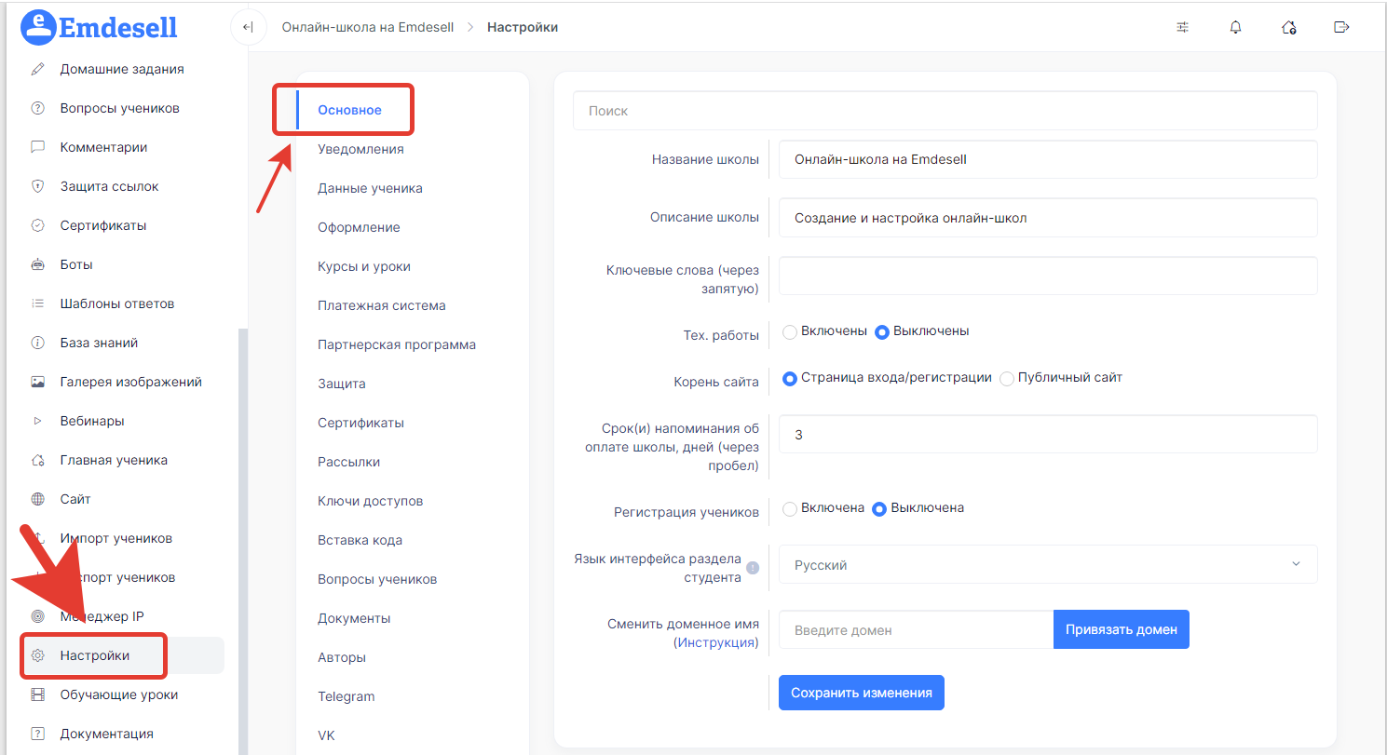1387x755 pixels.
Task: Open the Вставка кода settings tab
Action: tap(360, 540)
